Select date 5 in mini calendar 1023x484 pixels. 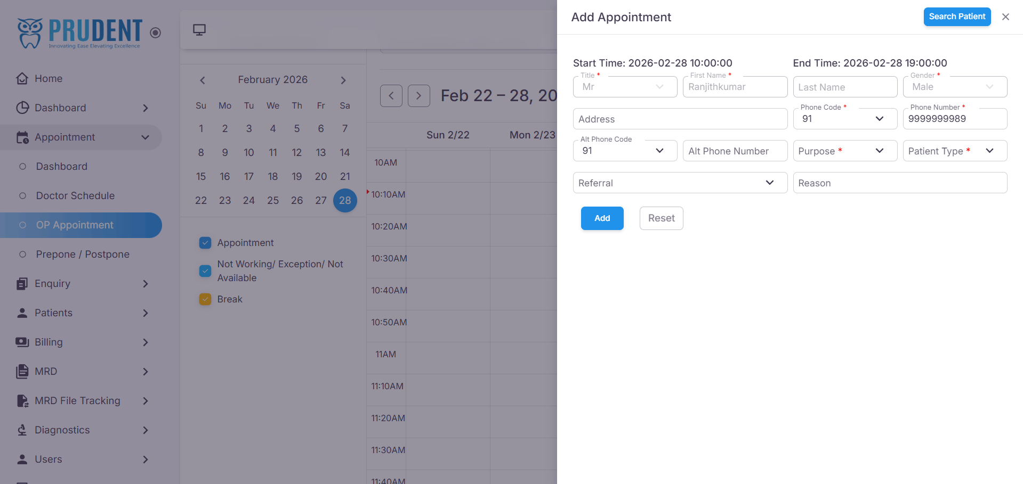[297, 129]
